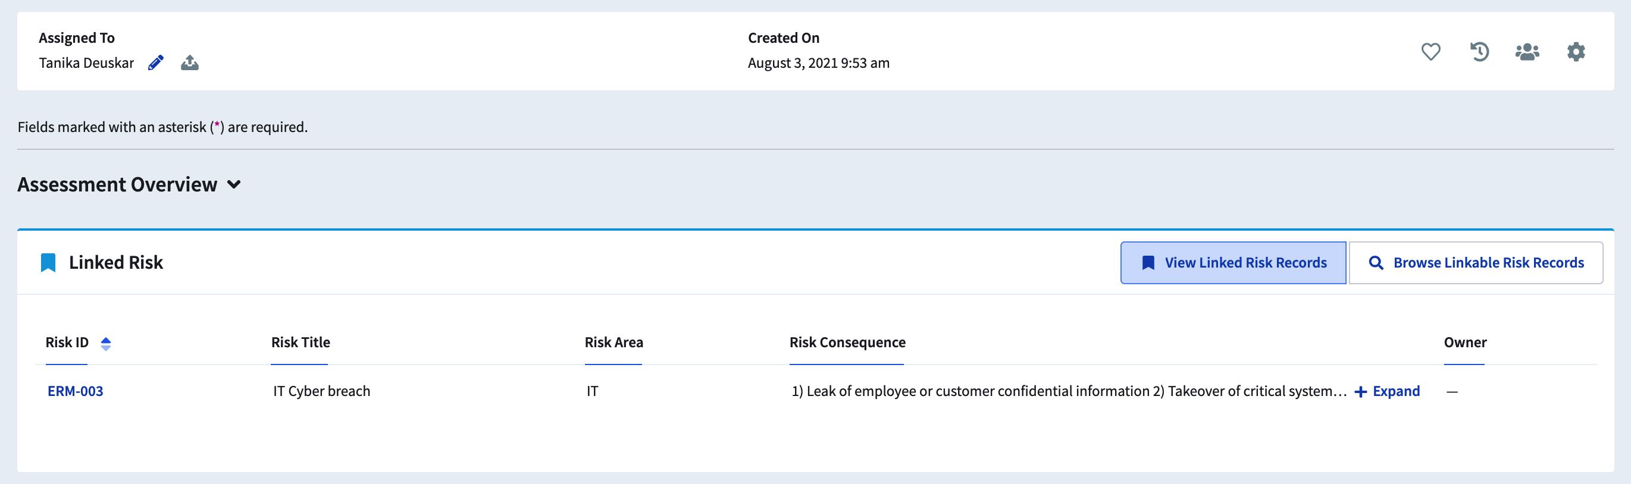
Task: Select the IT Cyber breach cell
Action: (x=322, y=392)
